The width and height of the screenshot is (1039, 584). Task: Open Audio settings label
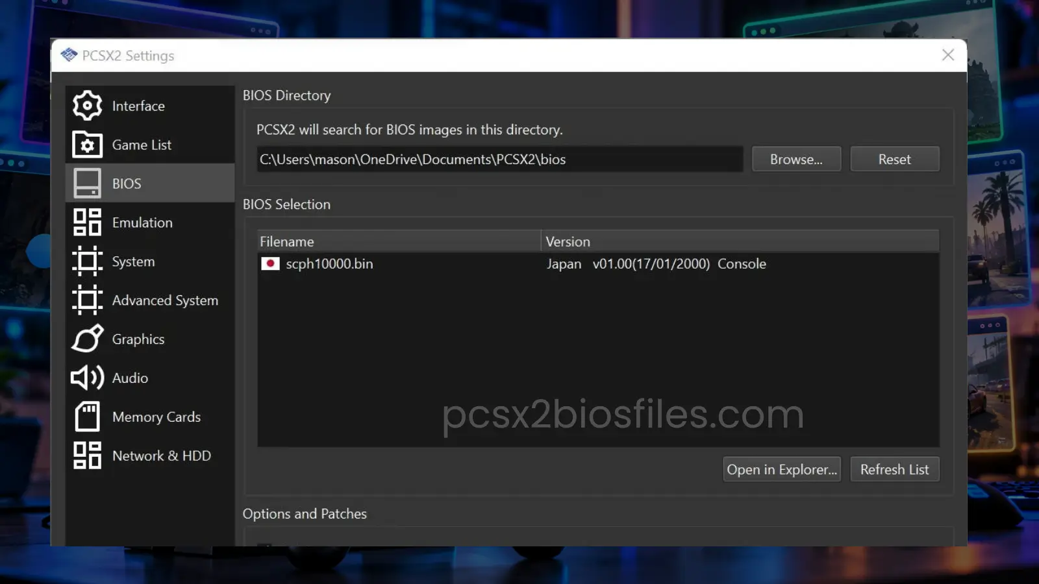130,378
